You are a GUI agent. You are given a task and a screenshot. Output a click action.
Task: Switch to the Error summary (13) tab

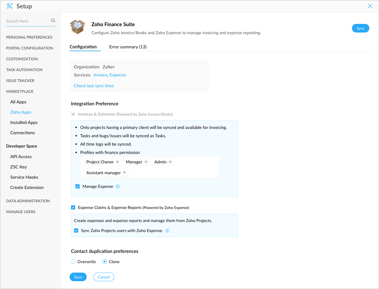click(128, 47)
